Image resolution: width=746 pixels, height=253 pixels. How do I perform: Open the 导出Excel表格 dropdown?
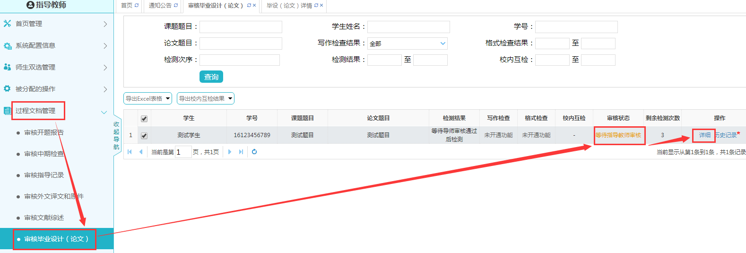point(147,98)
